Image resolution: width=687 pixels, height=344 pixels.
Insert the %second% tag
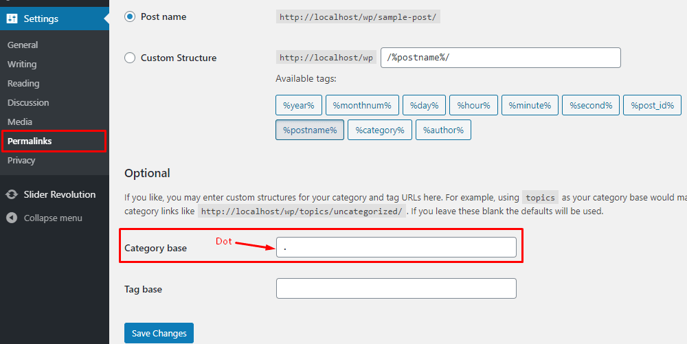tap(591, 106)
